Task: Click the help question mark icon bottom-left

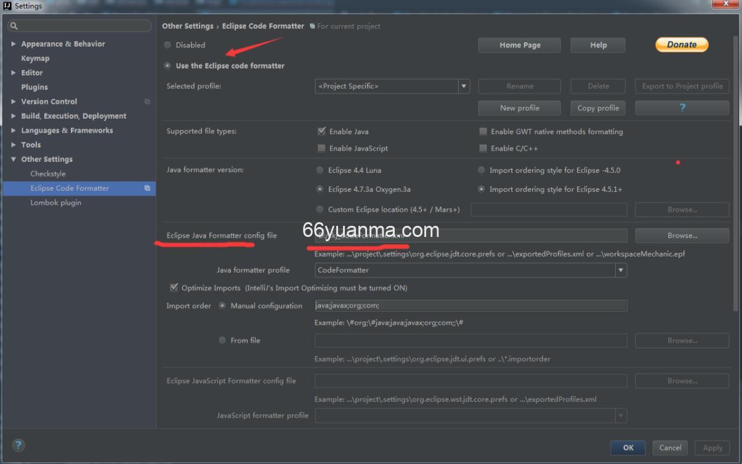Action: (x=18, y=446)
